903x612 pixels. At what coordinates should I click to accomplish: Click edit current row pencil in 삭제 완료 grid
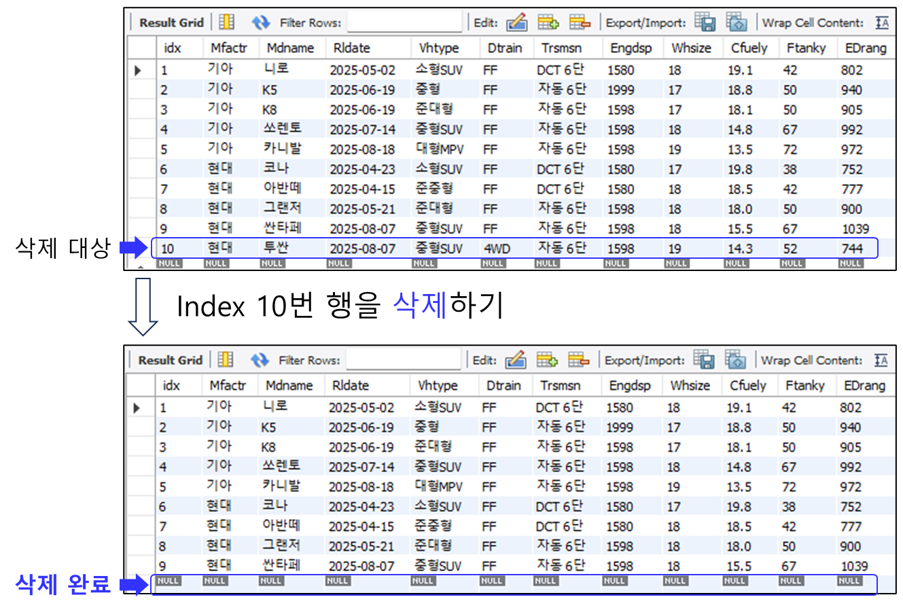coord(515,360)
